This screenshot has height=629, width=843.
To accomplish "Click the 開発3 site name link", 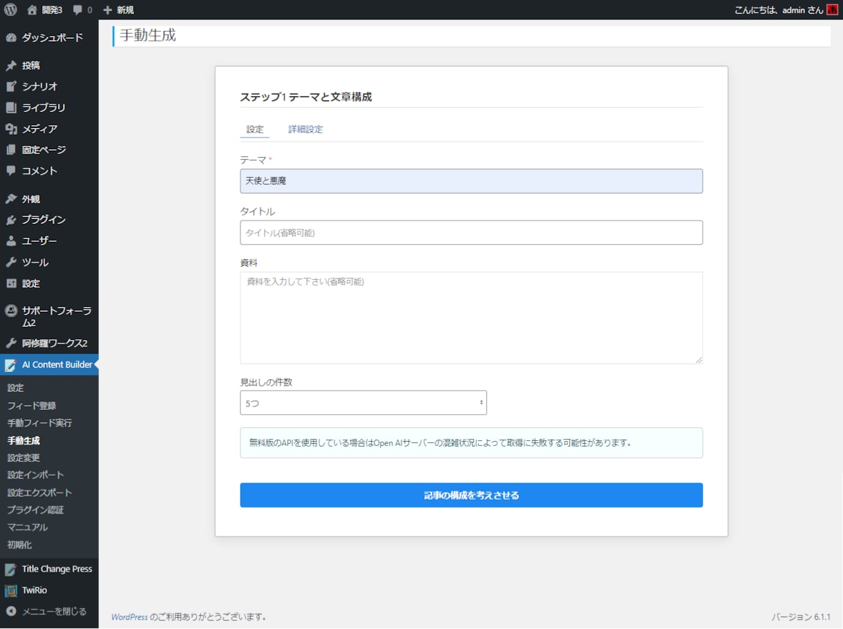I will (x=52, y=10).
